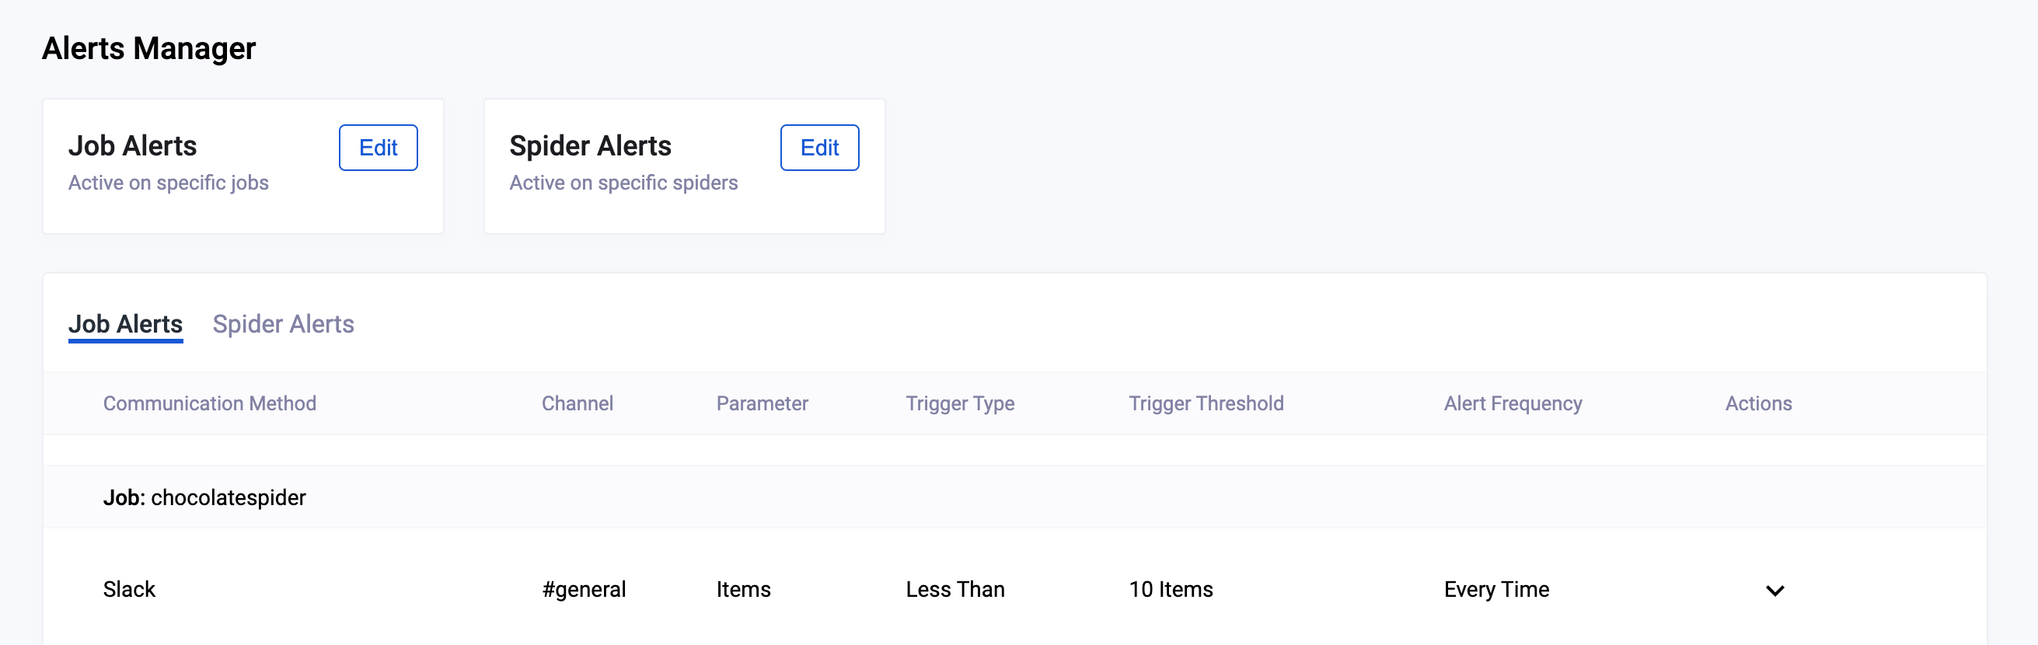2038x645 pixels.
Task: Select the chocolatespider job group row
Action: tap(204, 498)
